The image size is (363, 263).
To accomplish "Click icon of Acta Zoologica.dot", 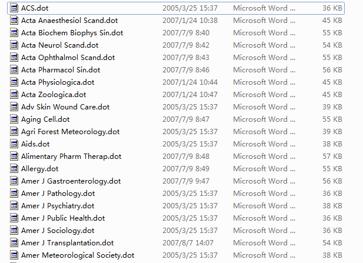I will 14,95.
